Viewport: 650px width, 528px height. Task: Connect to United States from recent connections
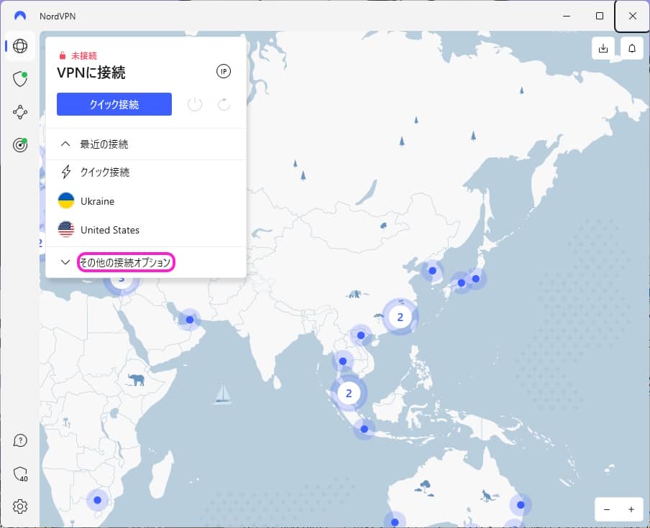146,230
